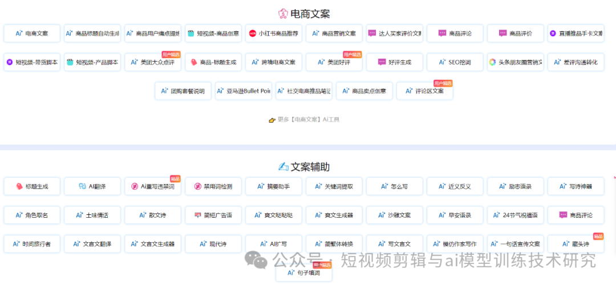Open the 商品标题自动生成 tool
Viewport: 616px width, 285px height.
[92, 34]
